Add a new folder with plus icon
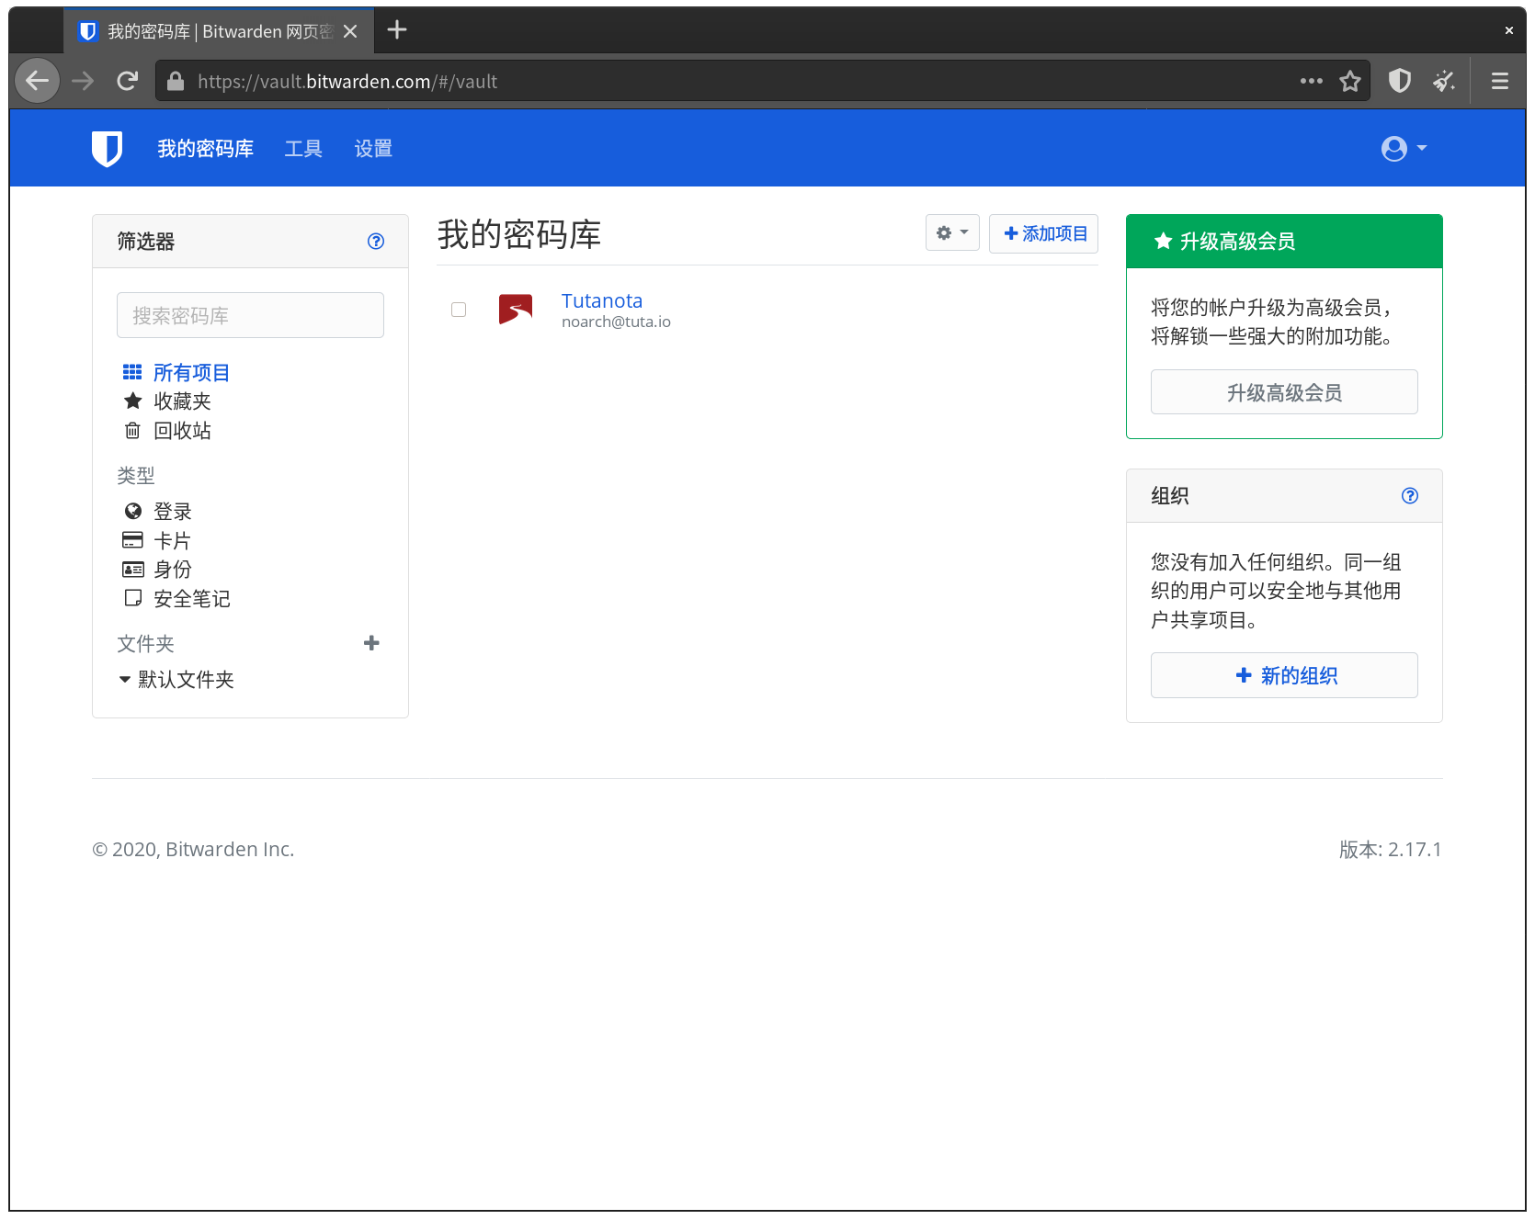The image size is (1535, 1220). coord(371,643)
